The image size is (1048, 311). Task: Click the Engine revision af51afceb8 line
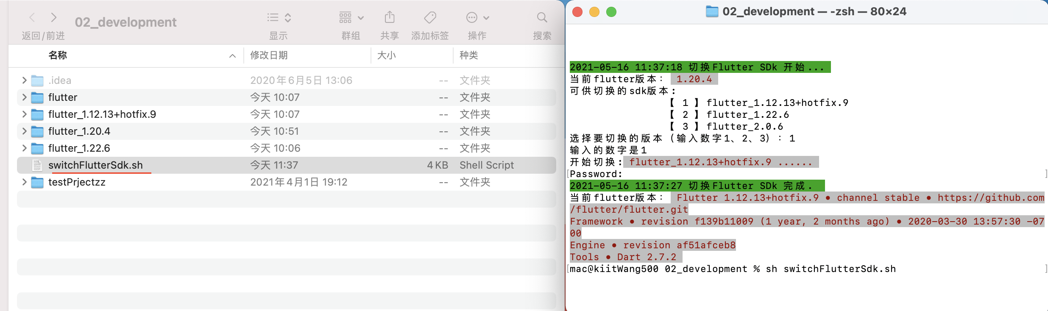coord(652,245)
